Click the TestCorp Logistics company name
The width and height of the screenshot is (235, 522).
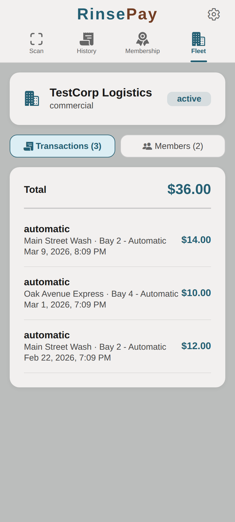(101, 93)
